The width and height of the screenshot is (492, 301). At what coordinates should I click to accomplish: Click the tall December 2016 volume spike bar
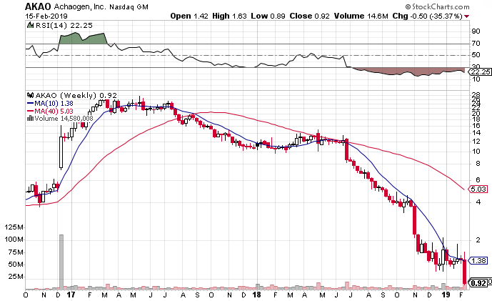pos(61,262)
